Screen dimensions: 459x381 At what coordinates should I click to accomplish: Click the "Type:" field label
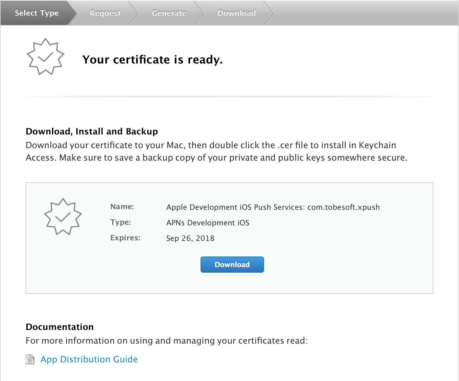[121, 222]
